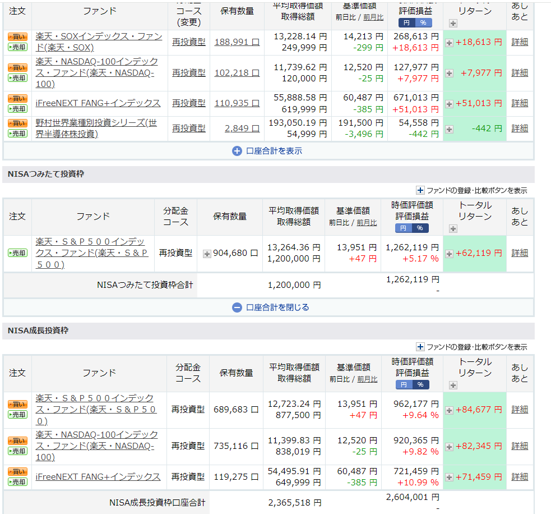This screenshot has width=551, height=514.
Task: Expand total return for -442円 row
Action: coord(449,129)
